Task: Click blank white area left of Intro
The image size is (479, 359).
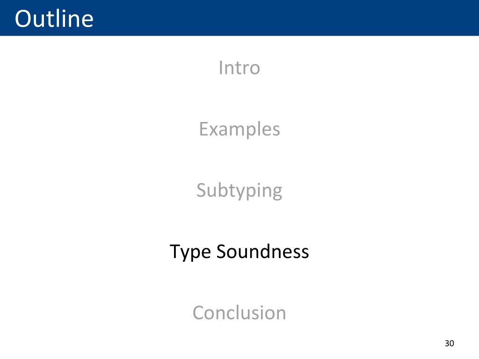Action: click(107, 67)
